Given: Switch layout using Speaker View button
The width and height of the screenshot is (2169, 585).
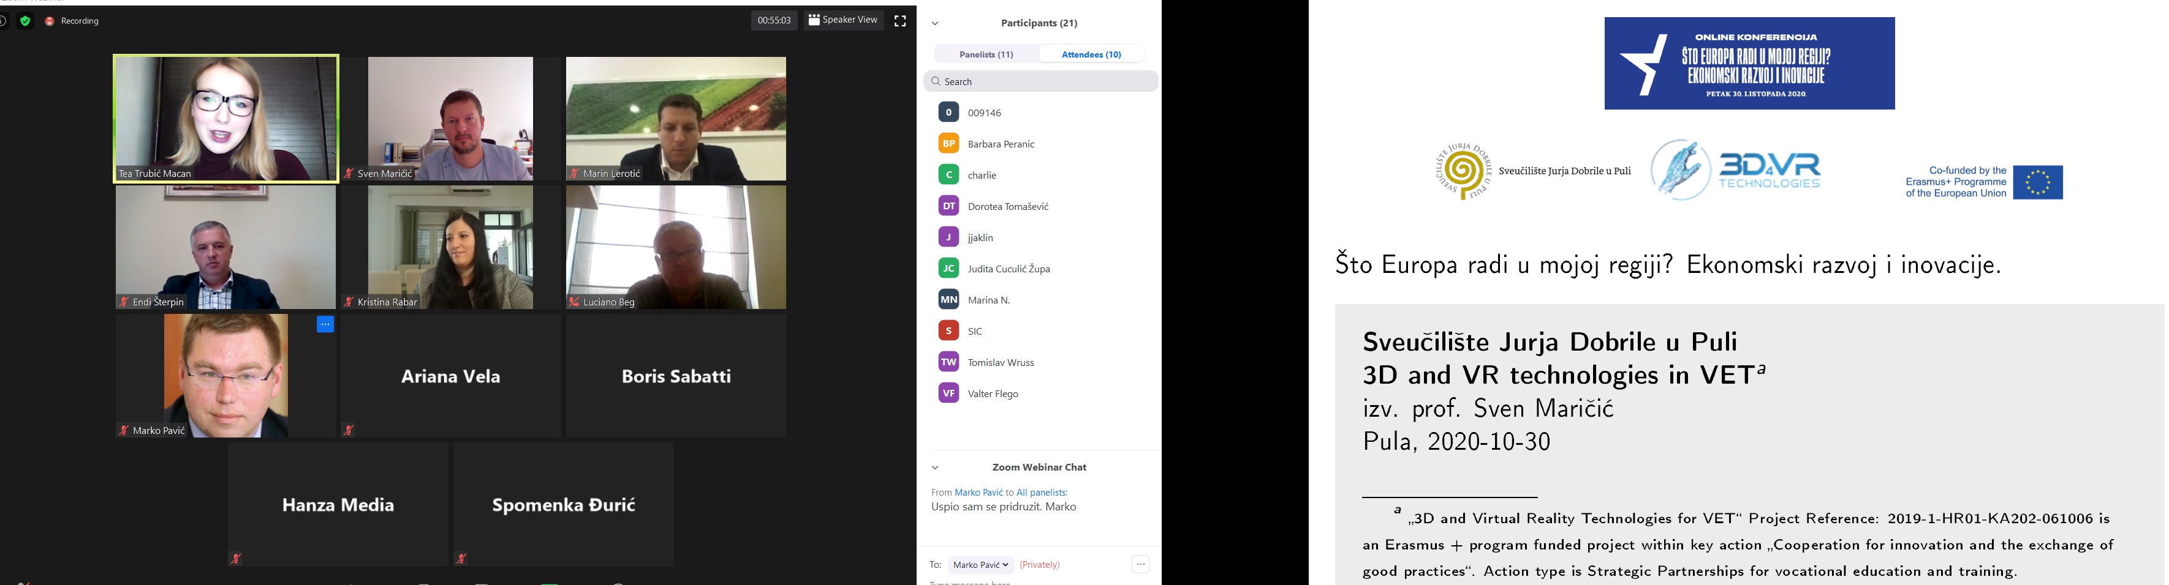Looking at the screenshot, I should (842, 20).
